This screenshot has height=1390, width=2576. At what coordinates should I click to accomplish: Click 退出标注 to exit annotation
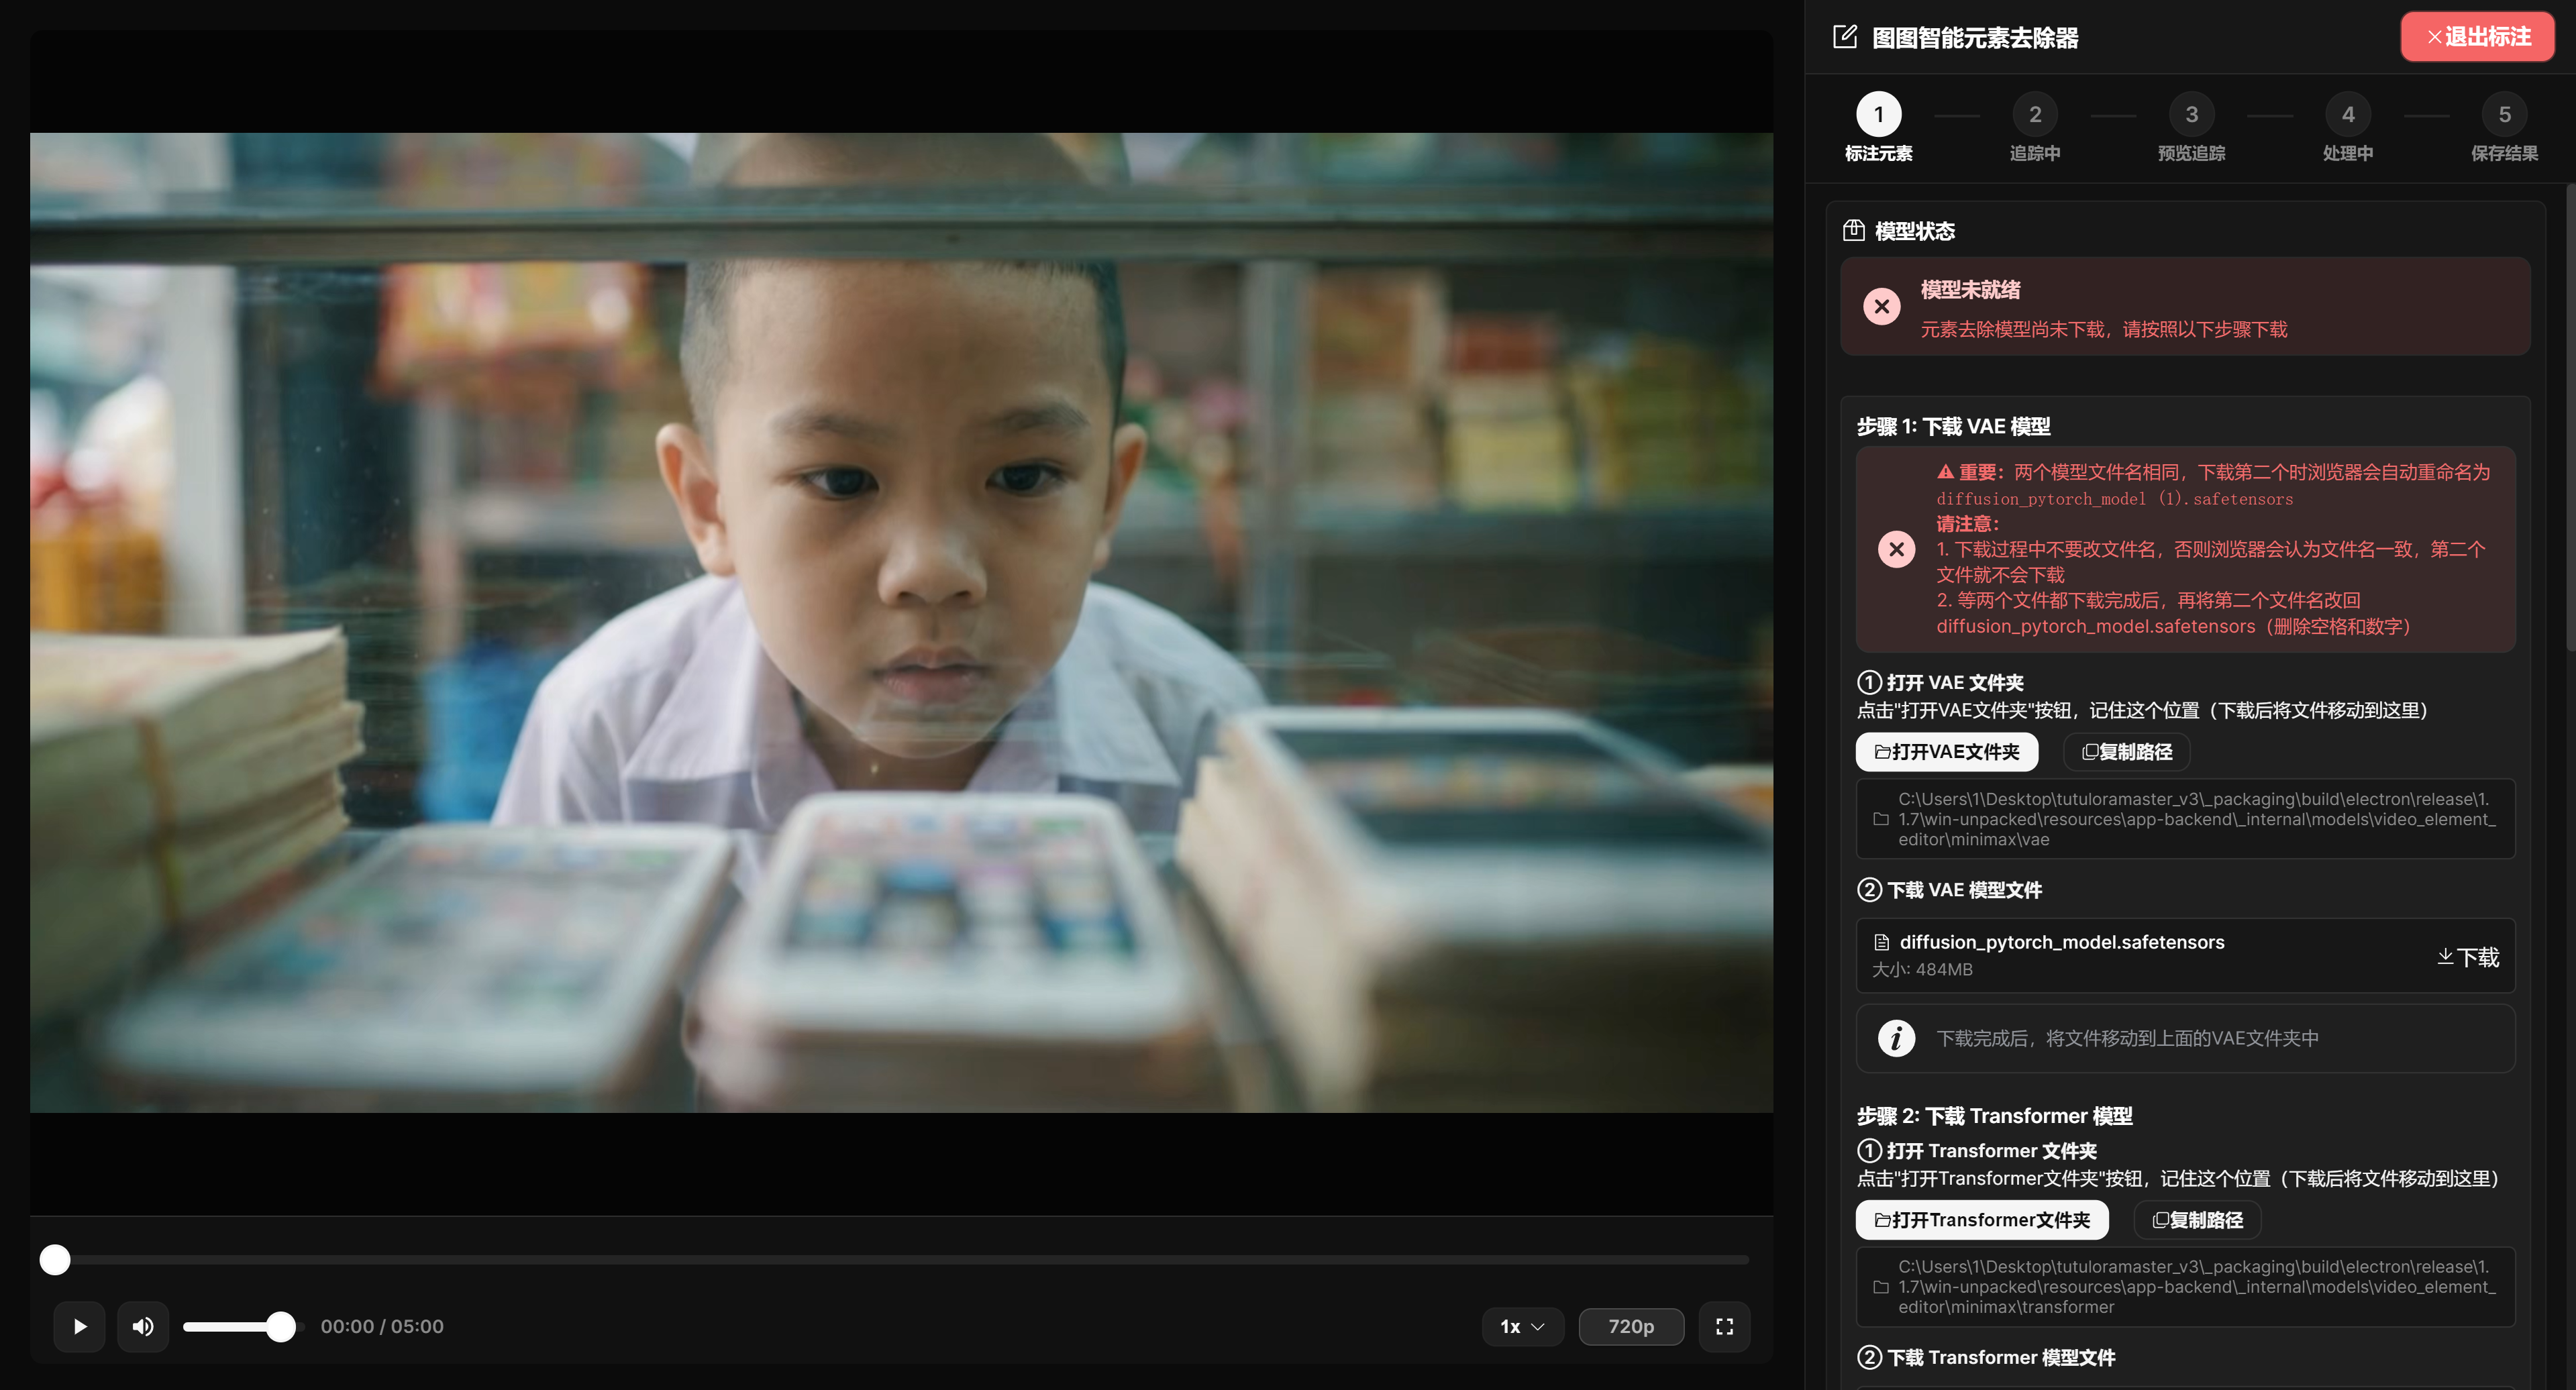click(x=2478, y=37)
